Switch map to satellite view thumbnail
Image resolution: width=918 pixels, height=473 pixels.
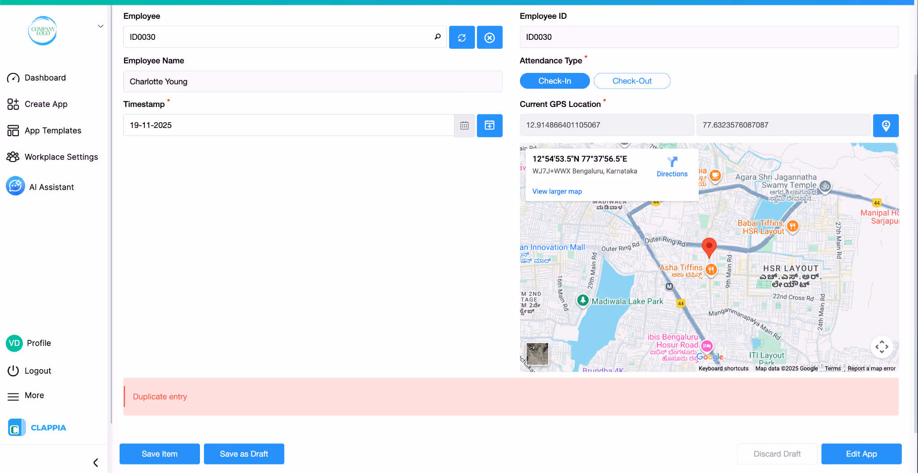537,354
